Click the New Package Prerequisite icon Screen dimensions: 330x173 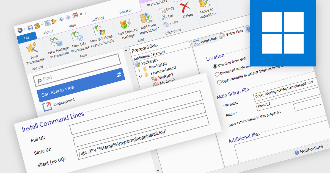click(x=56, y=42)
